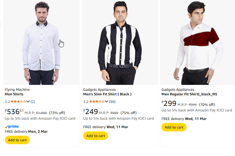
Task: Add Men Regular Fit Shirt to cart
Action: click(x=174, y=127)
